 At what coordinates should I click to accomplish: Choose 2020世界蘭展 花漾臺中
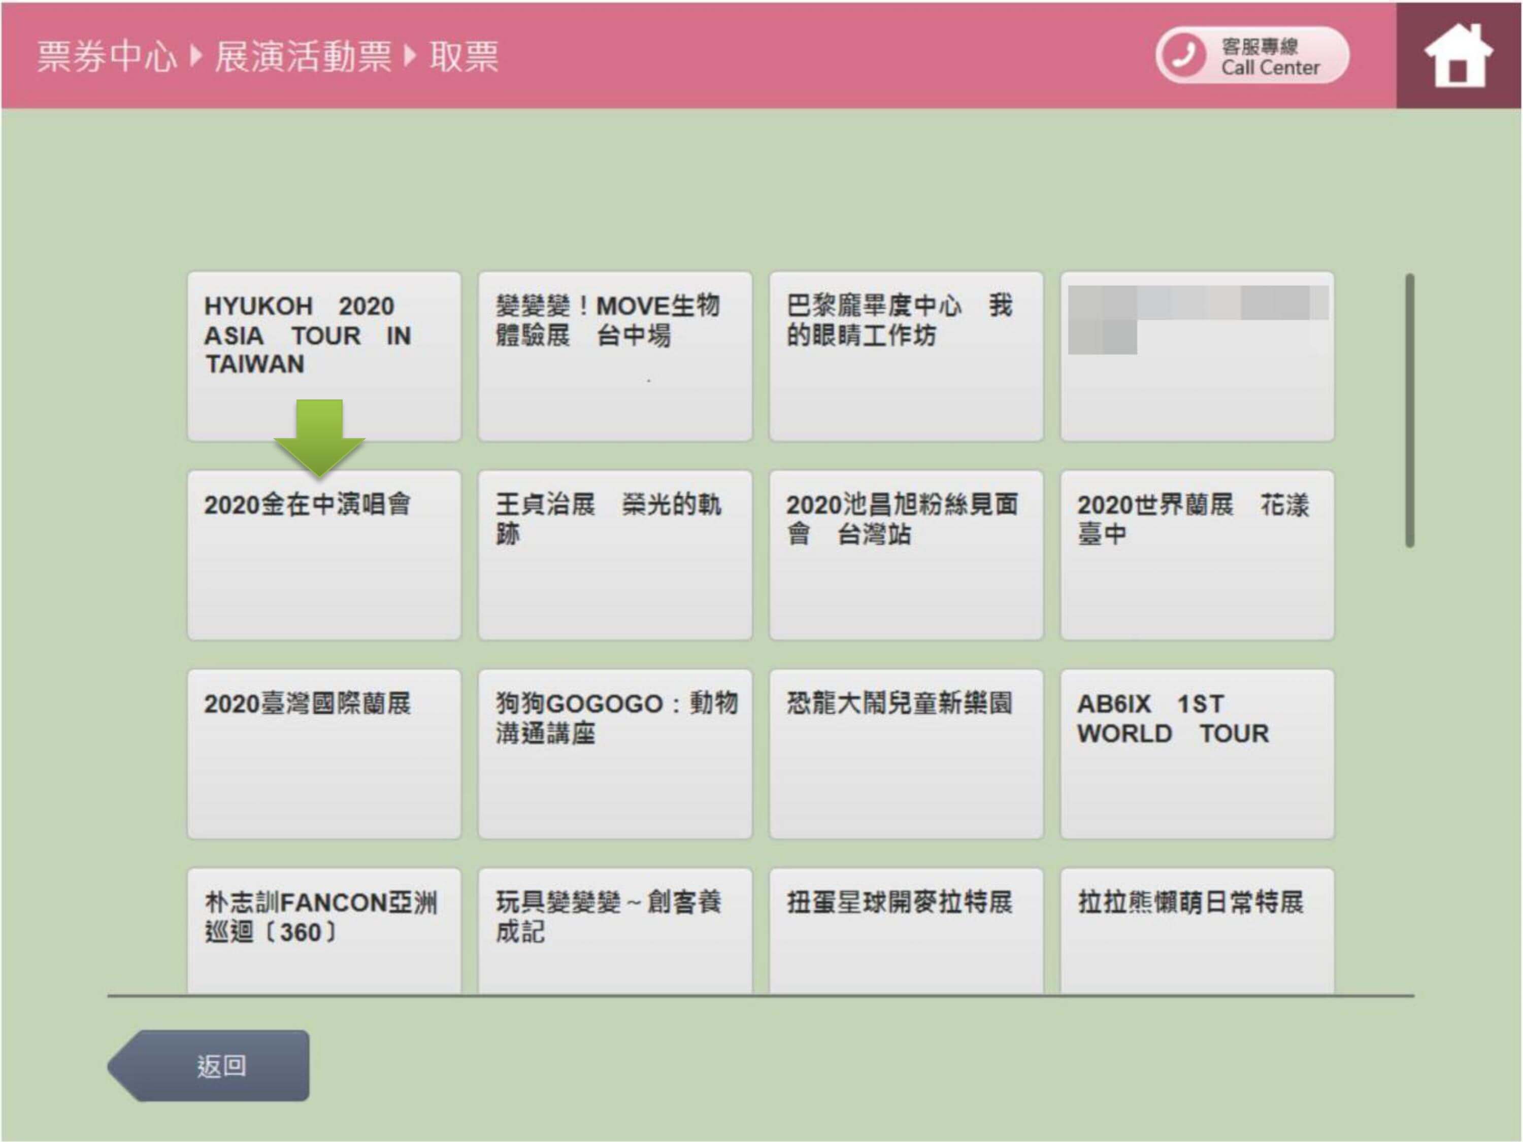pos(1197,555)
